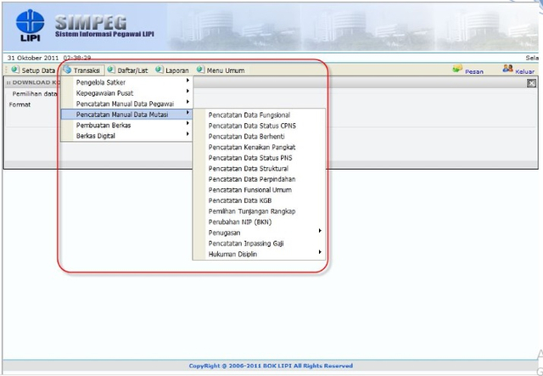Click the globe icon beside Daftar/List
The height and width of the screenshot is (376, 543).
pyautogui.click(x=111, y=70)
